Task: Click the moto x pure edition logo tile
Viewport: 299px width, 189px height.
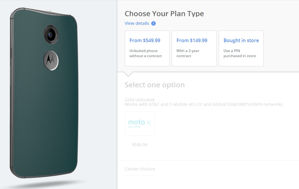Action: 139,123
